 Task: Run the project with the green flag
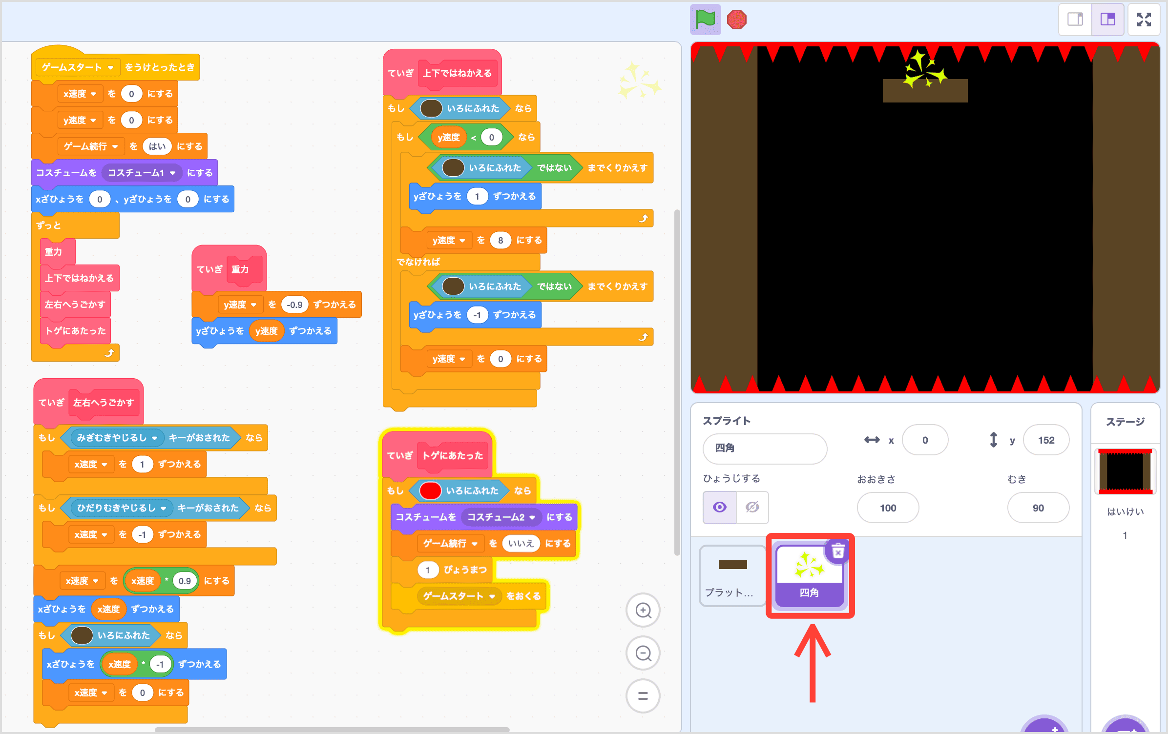pyautogui.click(x=705, y=20)
